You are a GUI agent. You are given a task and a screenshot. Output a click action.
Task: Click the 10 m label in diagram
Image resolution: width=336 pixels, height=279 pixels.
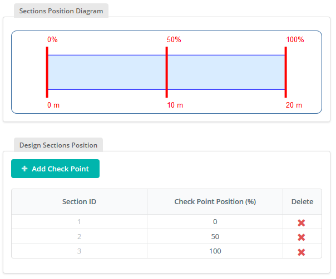click(x=175, y=105)
